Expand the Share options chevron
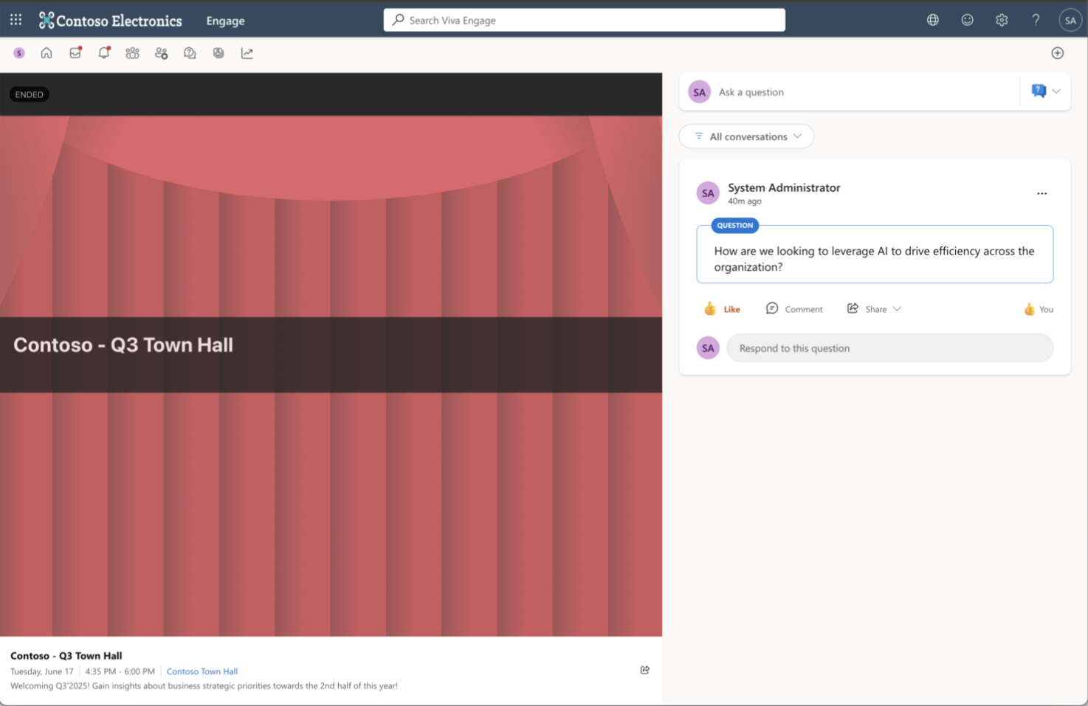This screenshot has height=706, width=1088. pos(897,308)
